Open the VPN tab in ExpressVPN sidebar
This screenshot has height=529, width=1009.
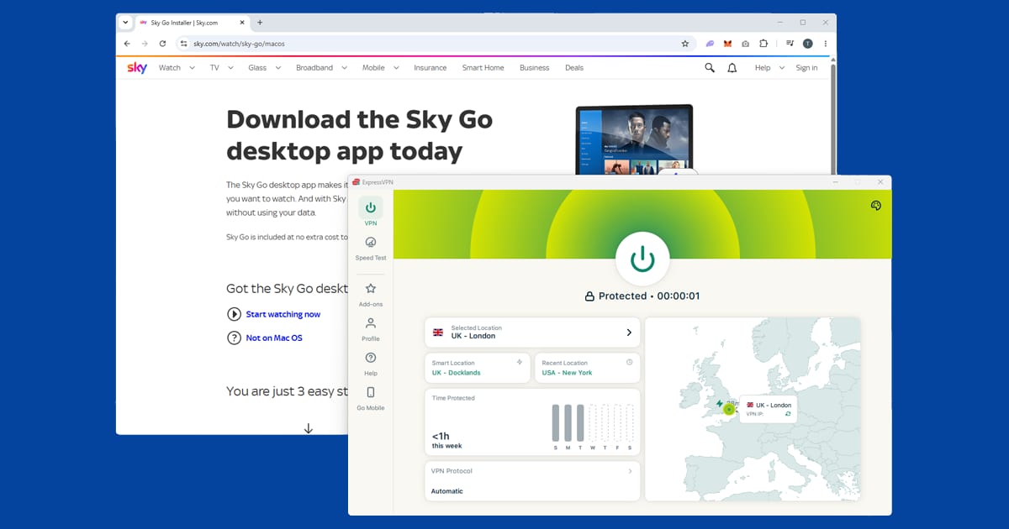pos(371,212)
